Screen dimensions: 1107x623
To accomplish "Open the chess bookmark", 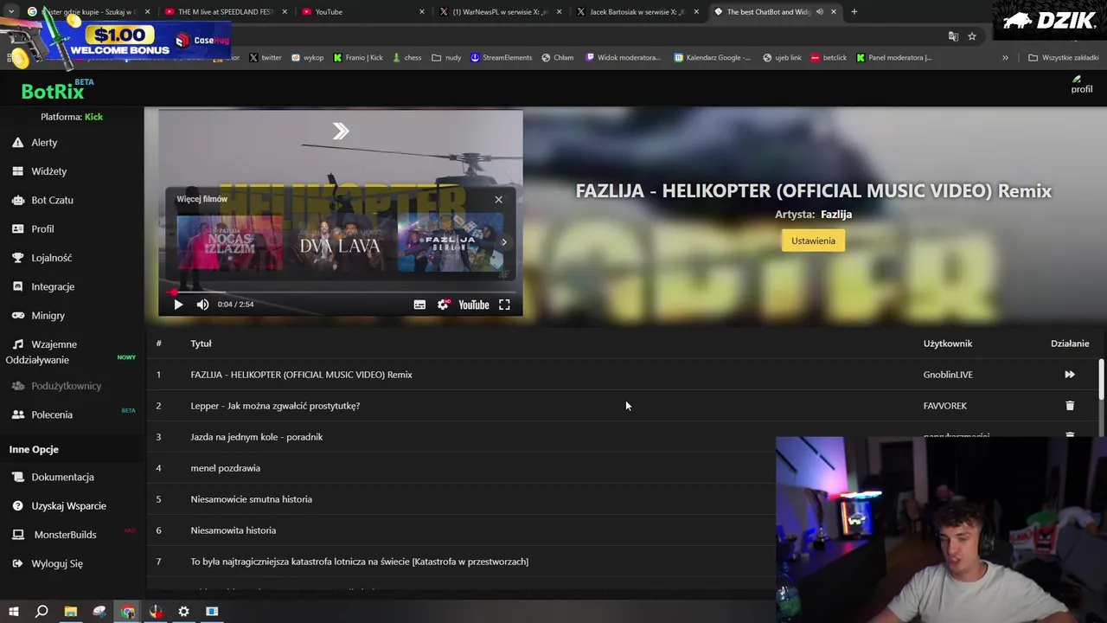I will click(x=406, y=58).
